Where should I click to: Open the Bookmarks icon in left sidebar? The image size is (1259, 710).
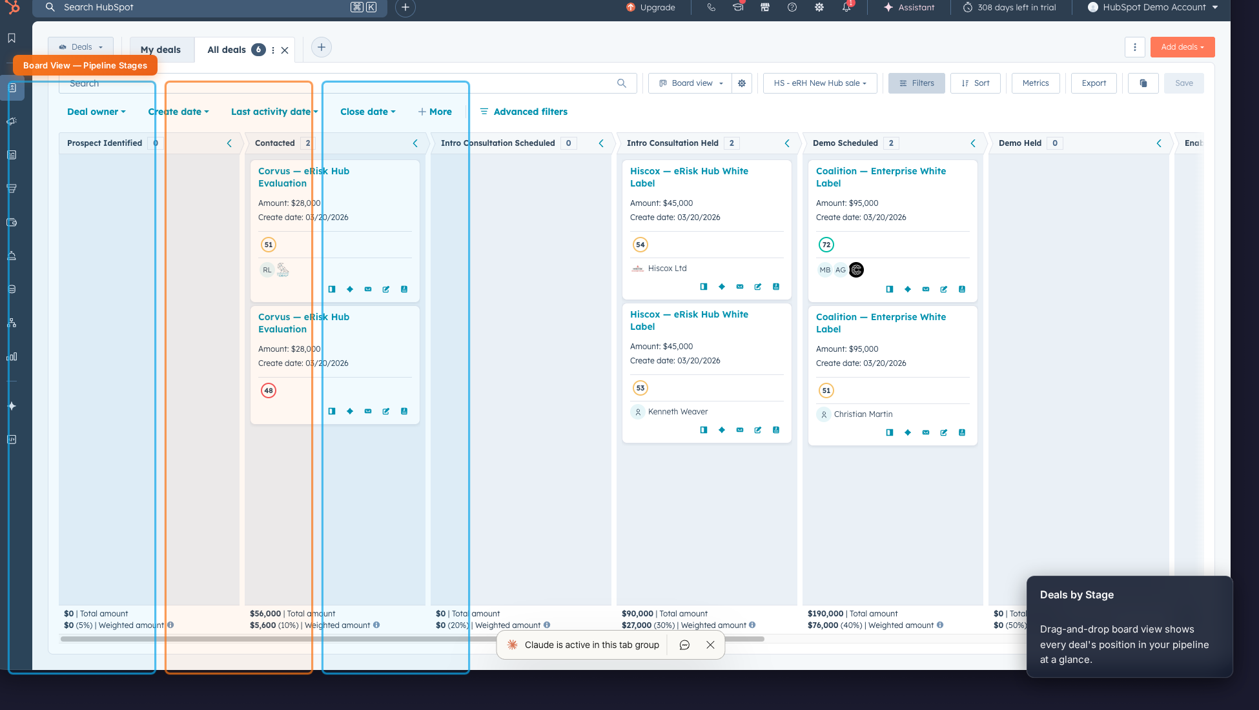12,38
